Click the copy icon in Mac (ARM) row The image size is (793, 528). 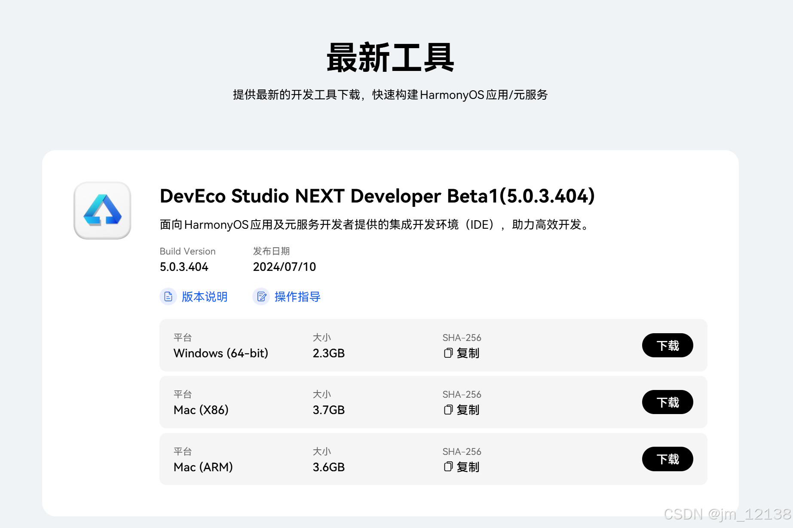[x=448, y=467]
